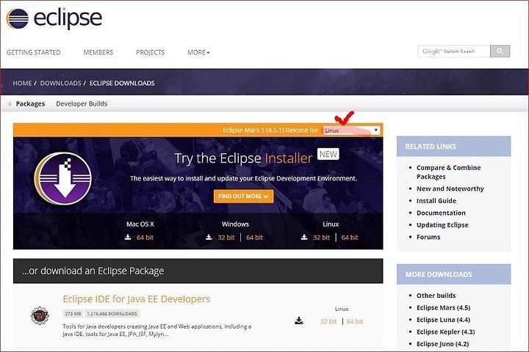529x352 pixels.
Task: Click the download icon under Mac OS X
Action: tap(128, 237)
